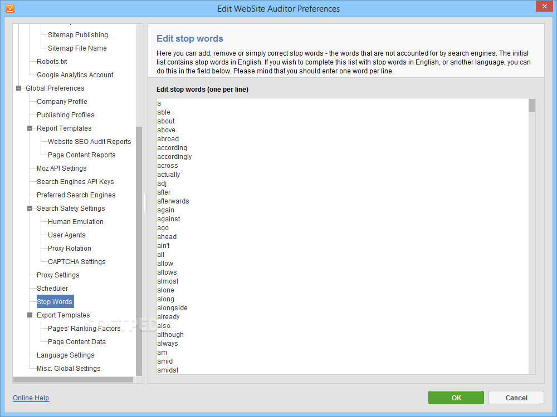Select Google Analytics Account
The image size is (557, 417).
tap(75, 75)
